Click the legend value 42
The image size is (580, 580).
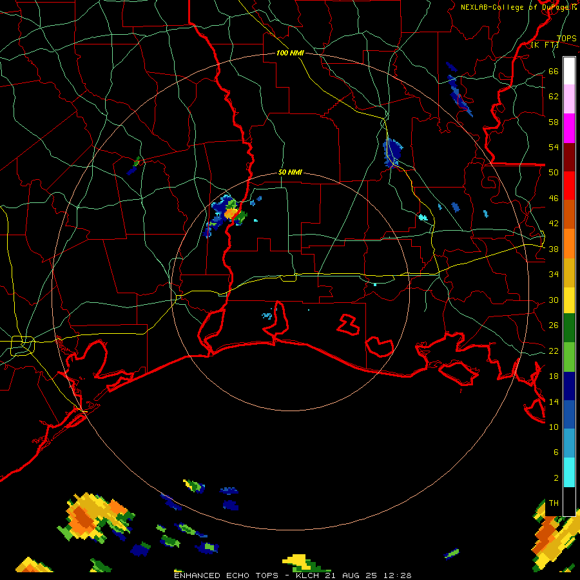click(554, 224)
